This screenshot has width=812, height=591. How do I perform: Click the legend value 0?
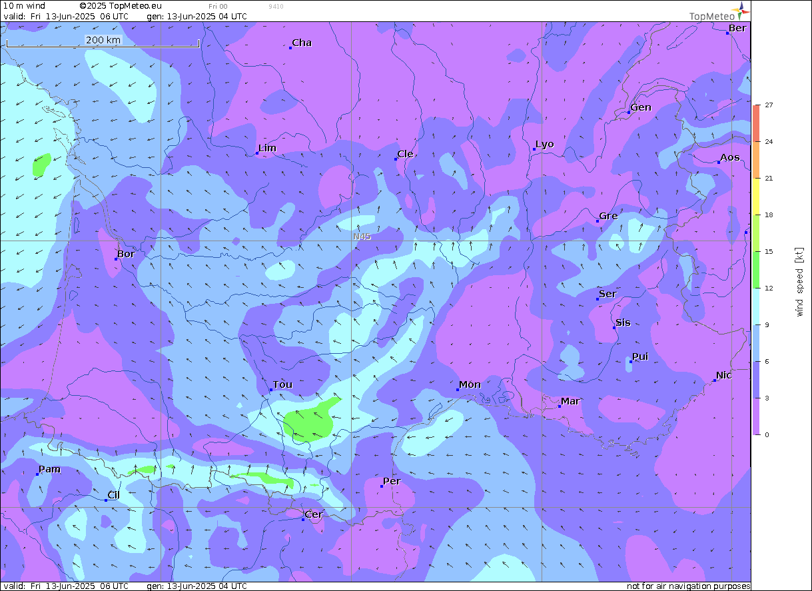pos(767,435)
